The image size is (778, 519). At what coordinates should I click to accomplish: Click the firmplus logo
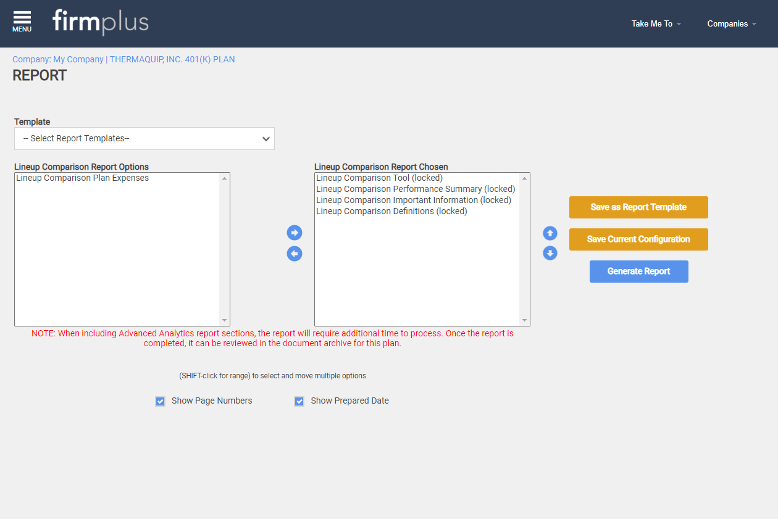pyautogui.click(x=101, y=22)
